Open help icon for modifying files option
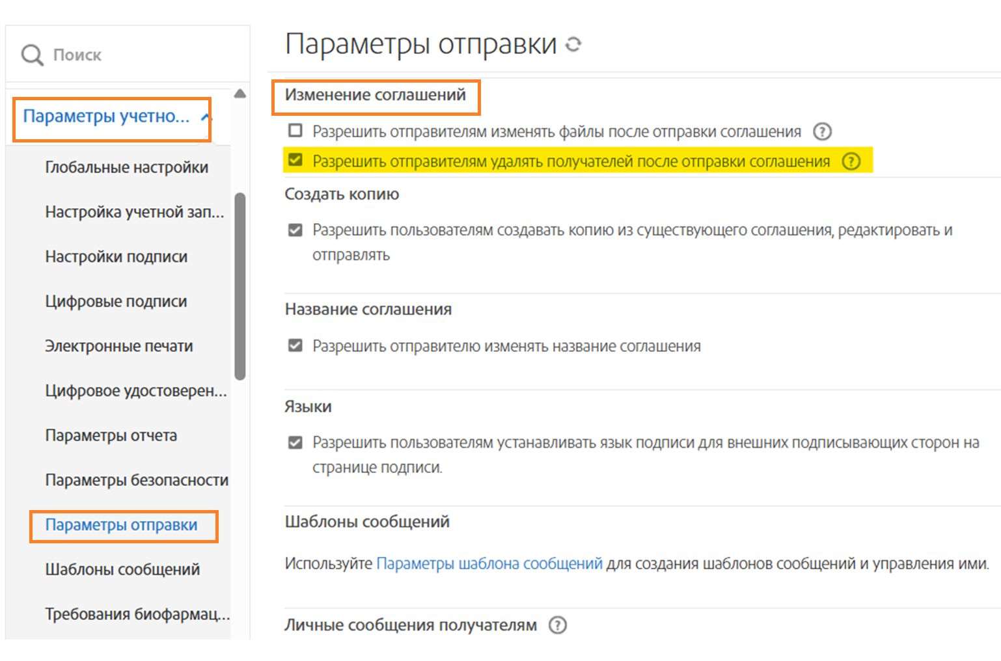 pos(822,131)
